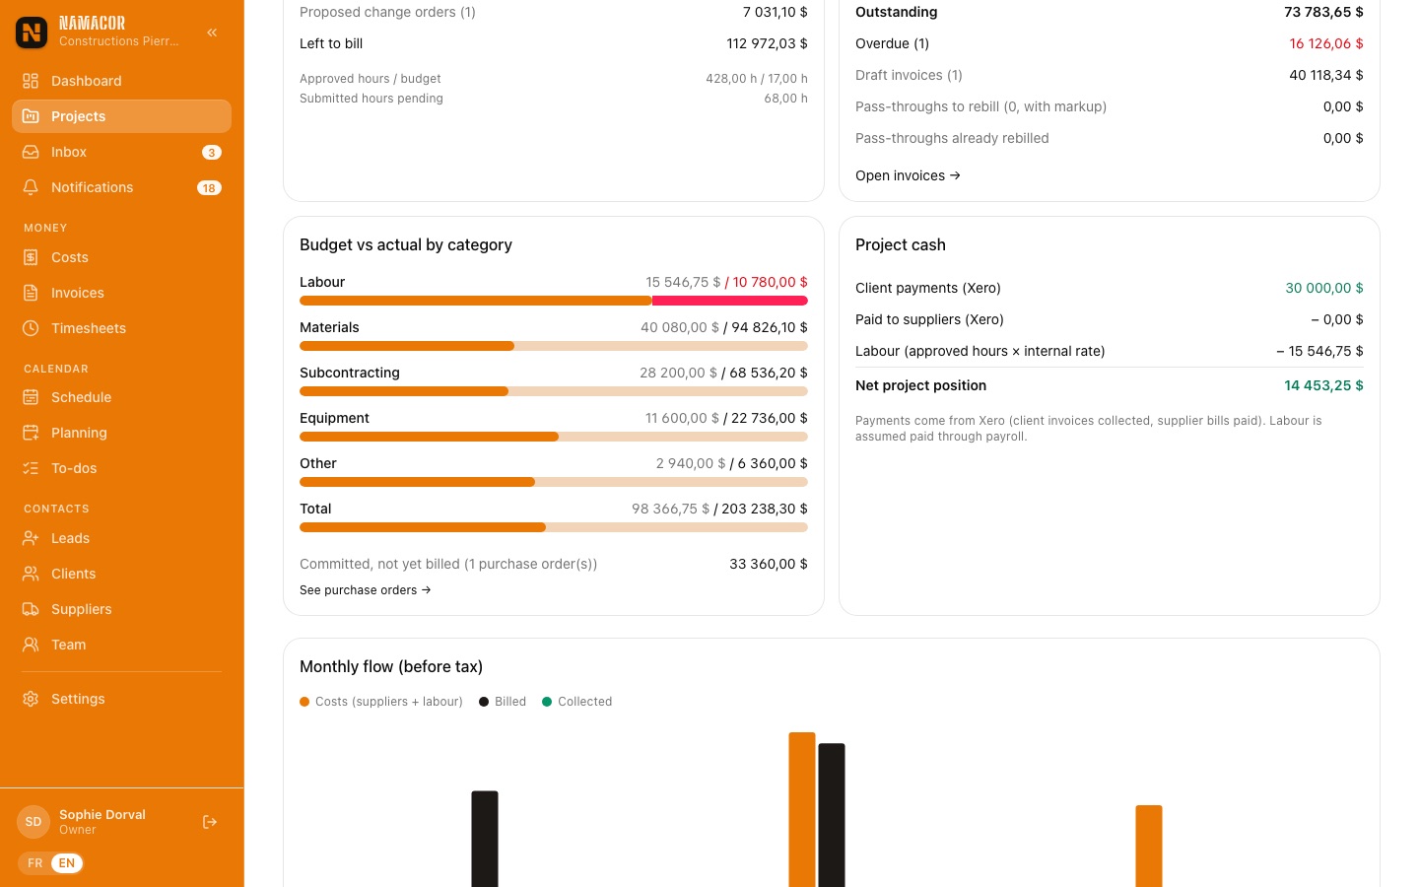Image resolution: width=1419 pixels, height=887 pixels.
Task: Open the Costs icon in Money section
Action: [x=31, y=257]
